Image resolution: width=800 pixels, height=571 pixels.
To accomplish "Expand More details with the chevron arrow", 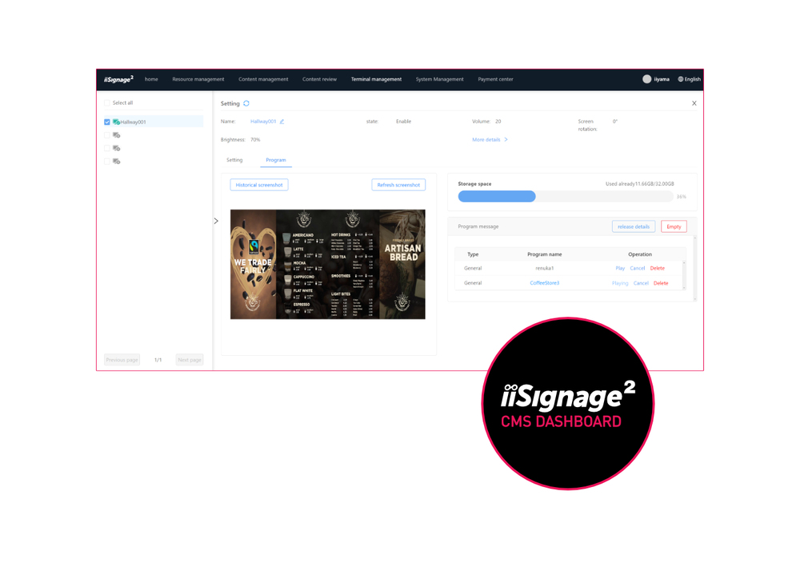I will click(506, 139).
